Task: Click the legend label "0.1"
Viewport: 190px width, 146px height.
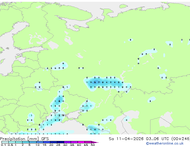Action: pos(3,145)
